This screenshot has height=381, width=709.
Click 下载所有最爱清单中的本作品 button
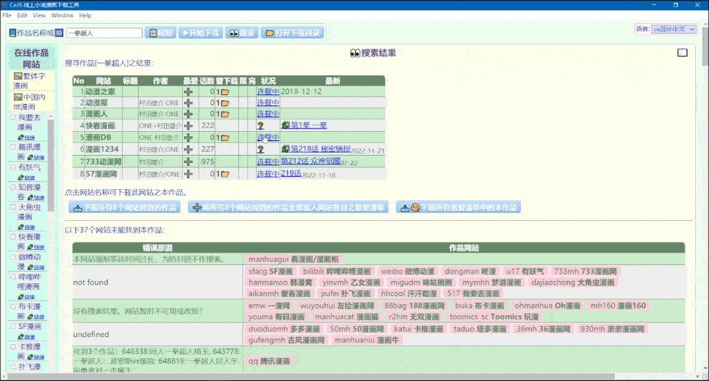click(x=458, y=208)
